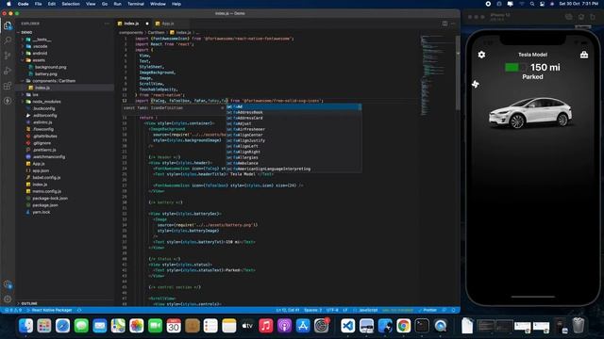The height and width of the screenshot is (339, 604).
Task: Click the editor minimap
Action: tap(437, 75)
